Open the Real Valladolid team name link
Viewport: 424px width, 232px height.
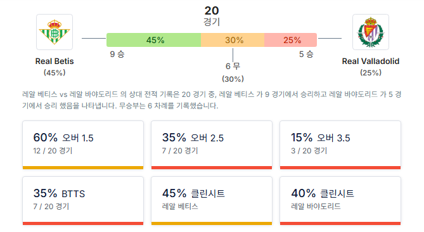pos(371,61)
